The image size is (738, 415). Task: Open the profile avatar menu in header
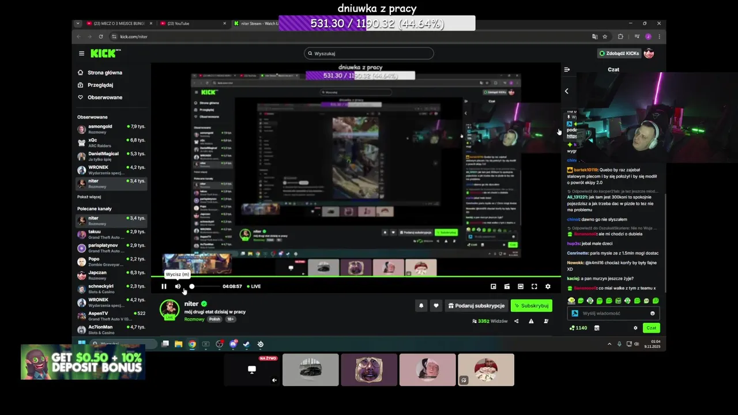click(649, 53)
